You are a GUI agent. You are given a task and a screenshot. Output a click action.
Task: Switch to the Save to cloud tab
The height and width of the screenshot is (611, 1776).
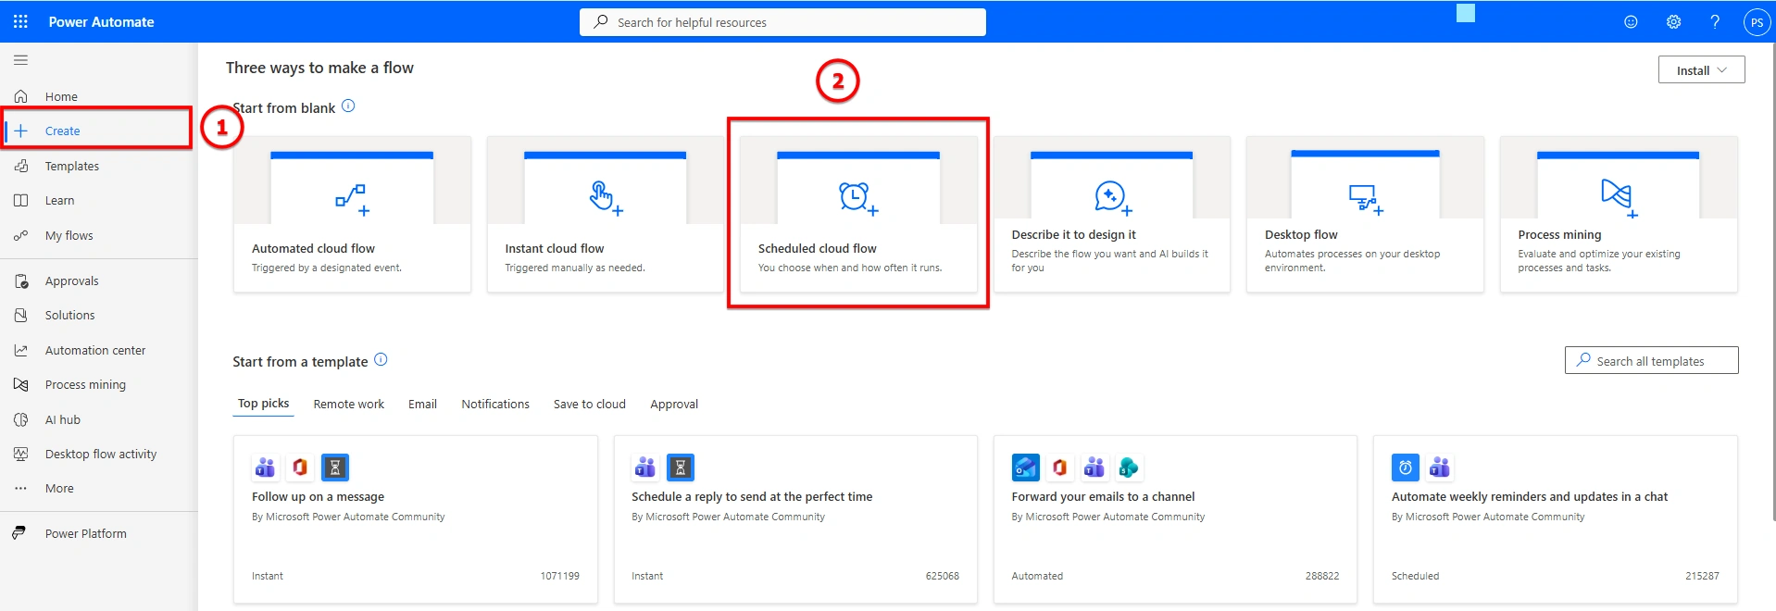589,404
